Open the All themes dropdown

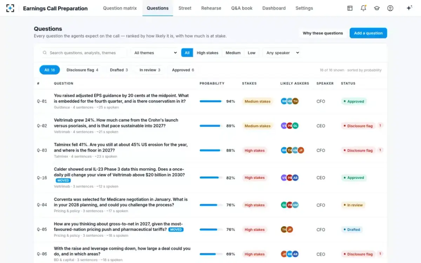coord(155,53)
